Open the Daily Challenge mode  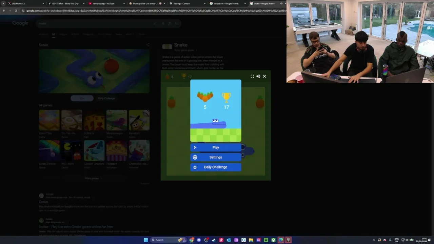(216, 167)
